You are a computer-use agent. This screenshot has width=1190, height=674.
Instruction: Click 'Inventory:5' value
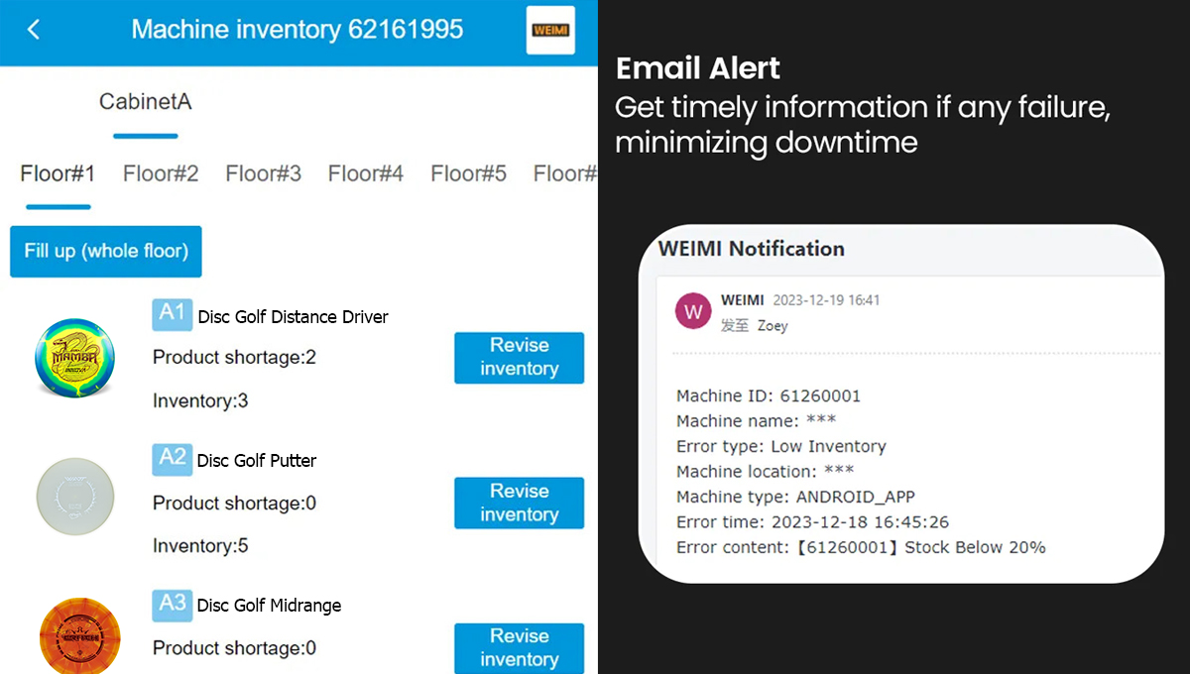pos(200,545)
